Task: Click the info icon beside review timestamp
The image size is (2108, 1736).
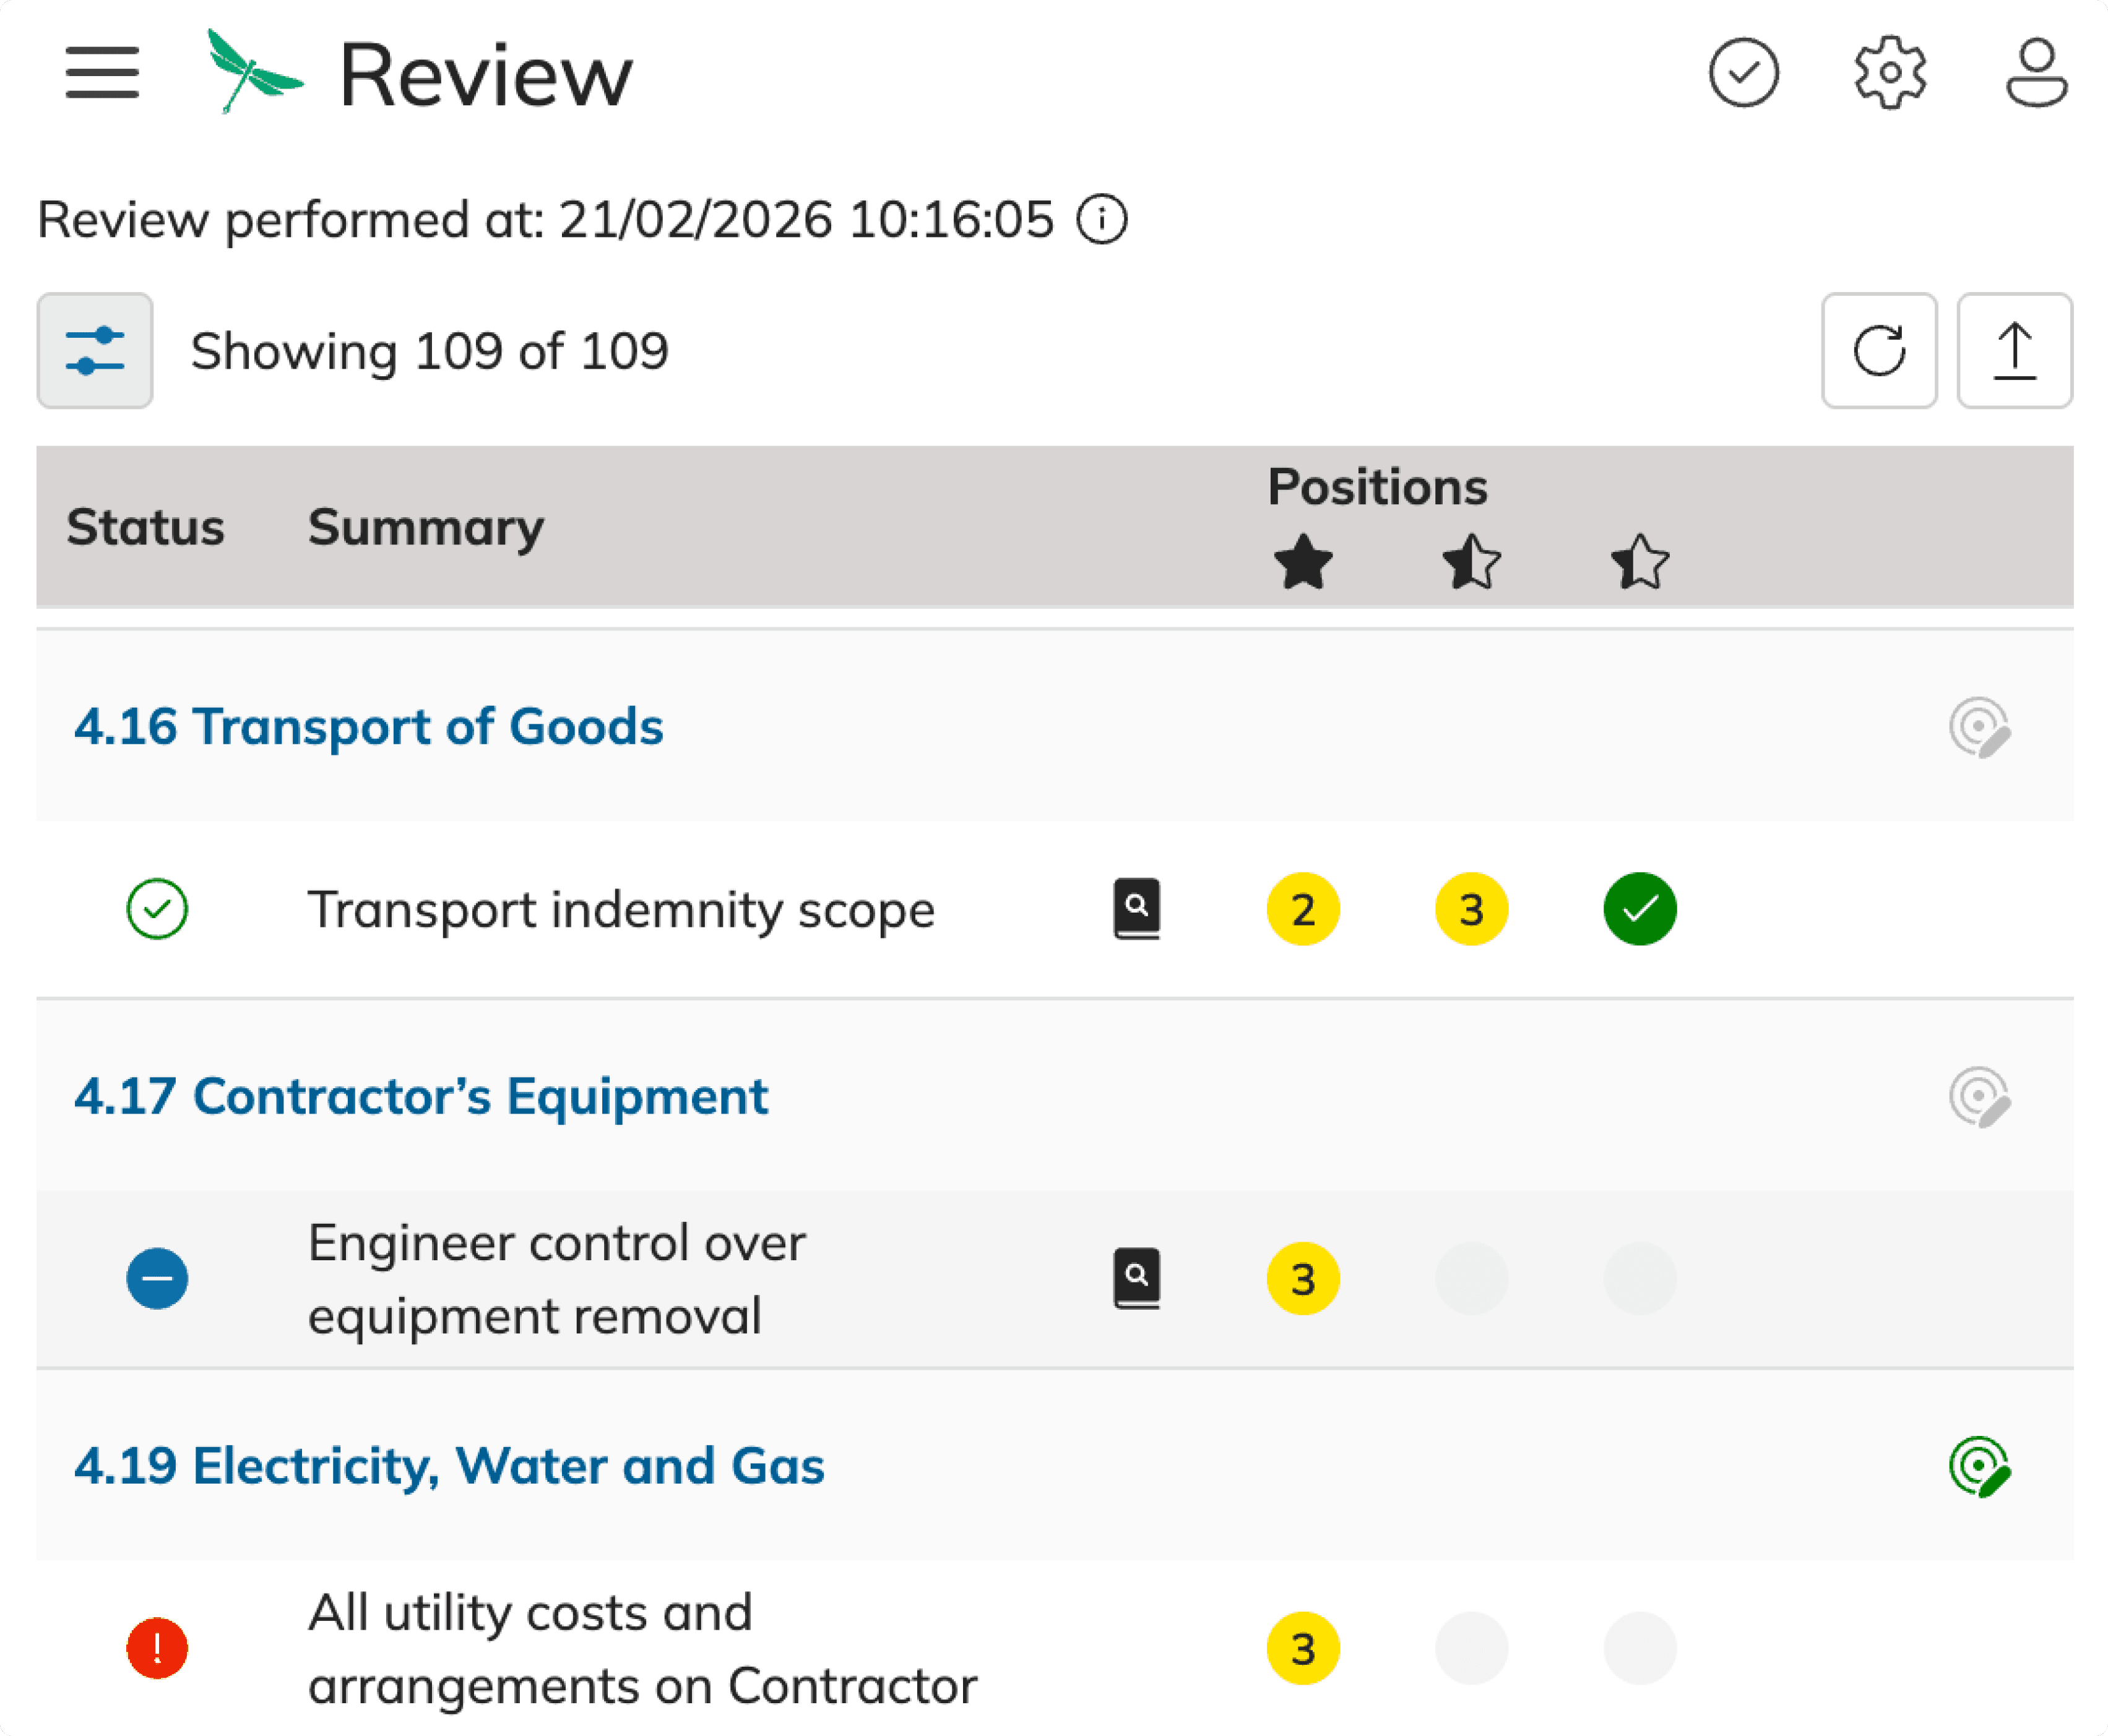Action: [1102, 219]
